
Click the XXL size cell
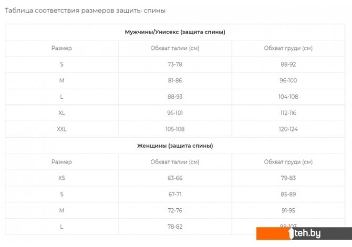[61, 129]
